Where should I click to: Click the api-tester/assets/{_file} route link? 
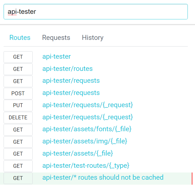pyautogui.click(x=78, y=153)
